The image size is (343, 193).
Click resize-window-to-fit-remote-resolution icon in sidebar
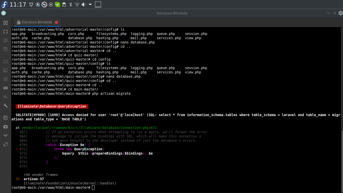coord(5,23)
